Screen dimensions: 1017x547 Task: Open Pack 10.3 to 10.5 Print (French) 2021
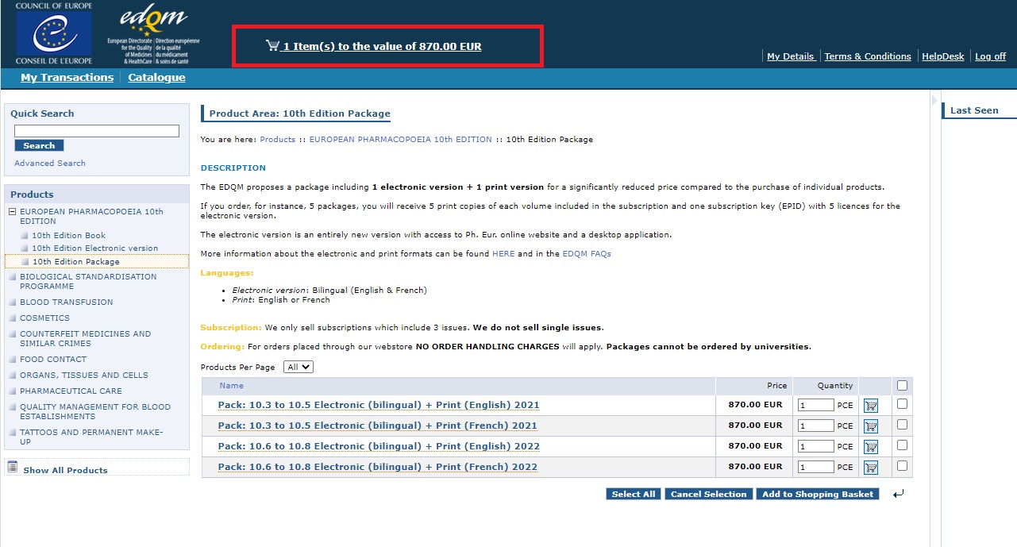pyautogui.click(x=378, y=426)
